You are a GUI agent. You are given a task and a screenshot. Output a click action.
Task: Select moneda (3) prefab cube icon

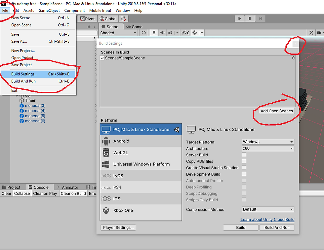21,105
